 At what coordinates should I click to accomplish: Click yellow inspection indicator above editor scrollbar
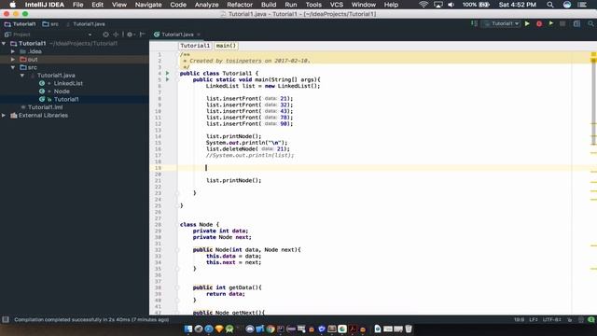point(593,54)
